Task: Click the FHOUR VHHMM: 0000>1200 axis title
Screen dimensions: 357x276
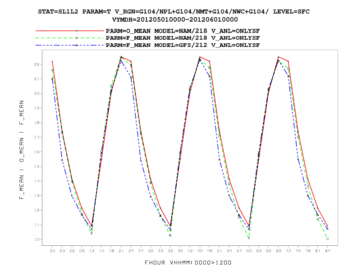Action: (188, 262)
